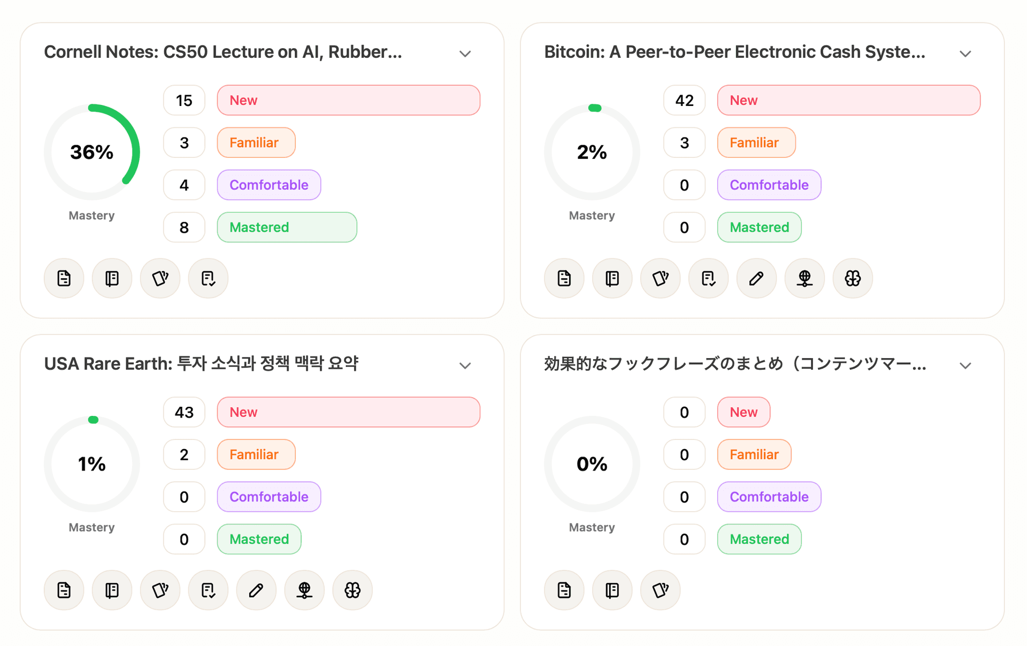The height and width of the screenshot is (646, 1027).
Task: Click the 36% mastery progress ring
Action: [91, 152]
